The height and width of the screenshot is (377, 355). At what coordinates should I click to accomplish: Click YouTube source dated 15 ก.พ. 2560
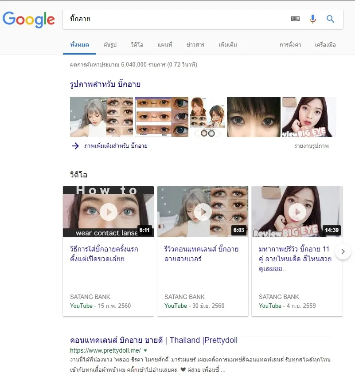click(x=101, y=306)
